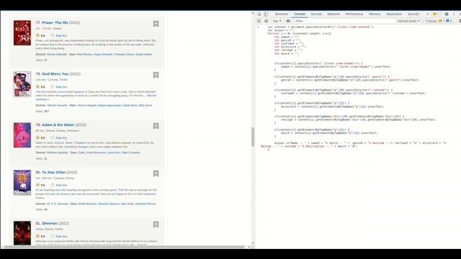Screen dimensions: 461x259
Task: Click Rate this star for Tu Star Chhe
Action: 53,185
